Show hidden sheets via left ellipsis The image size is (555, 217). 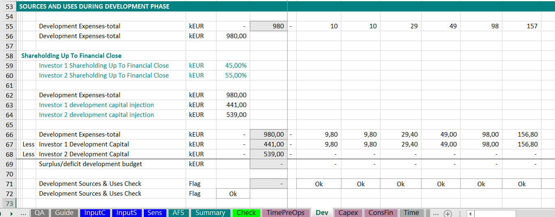[23, 213]
